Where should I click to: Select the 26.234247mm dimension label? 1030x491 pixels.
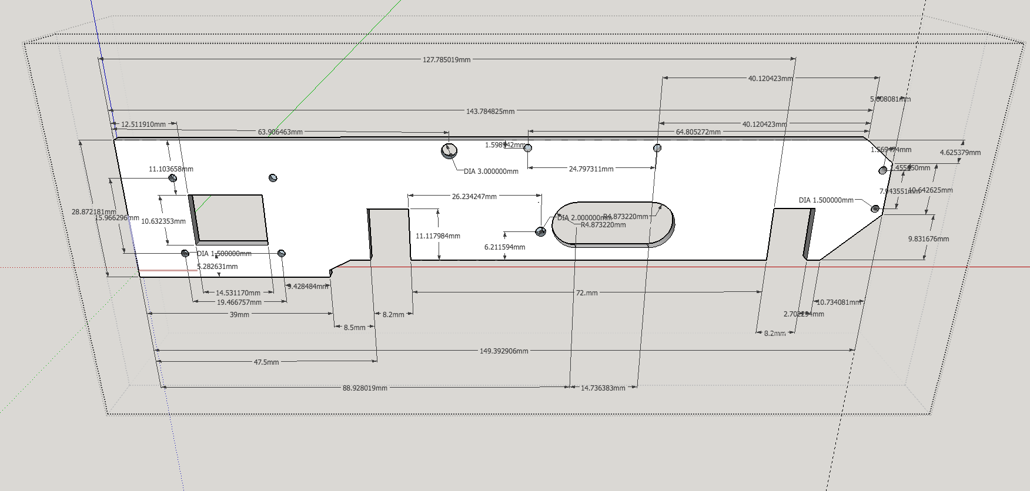(474, 197)
